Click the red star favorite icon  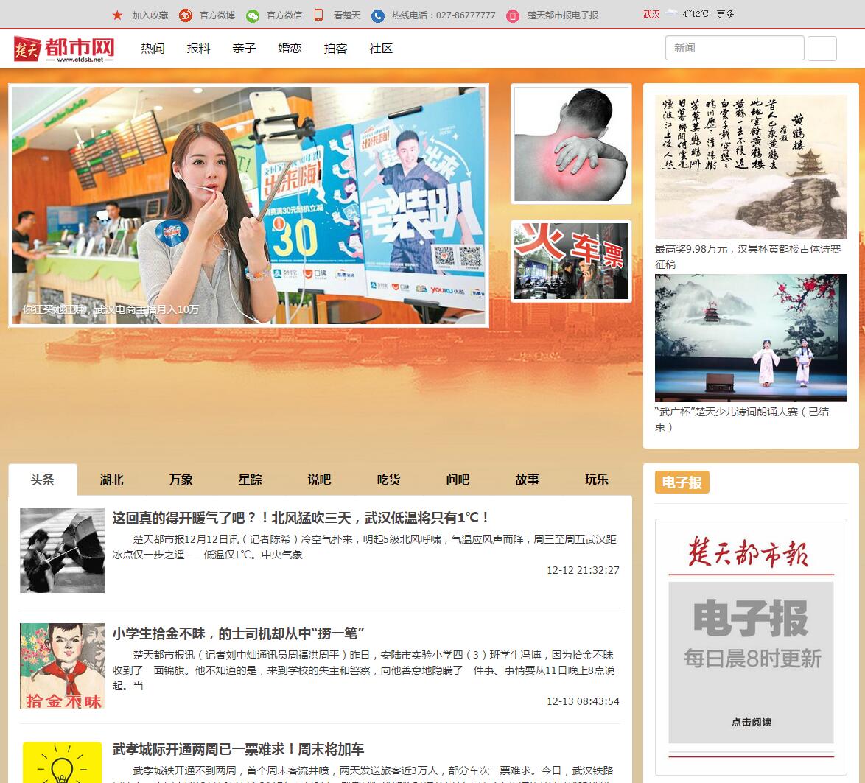point(117,15)
